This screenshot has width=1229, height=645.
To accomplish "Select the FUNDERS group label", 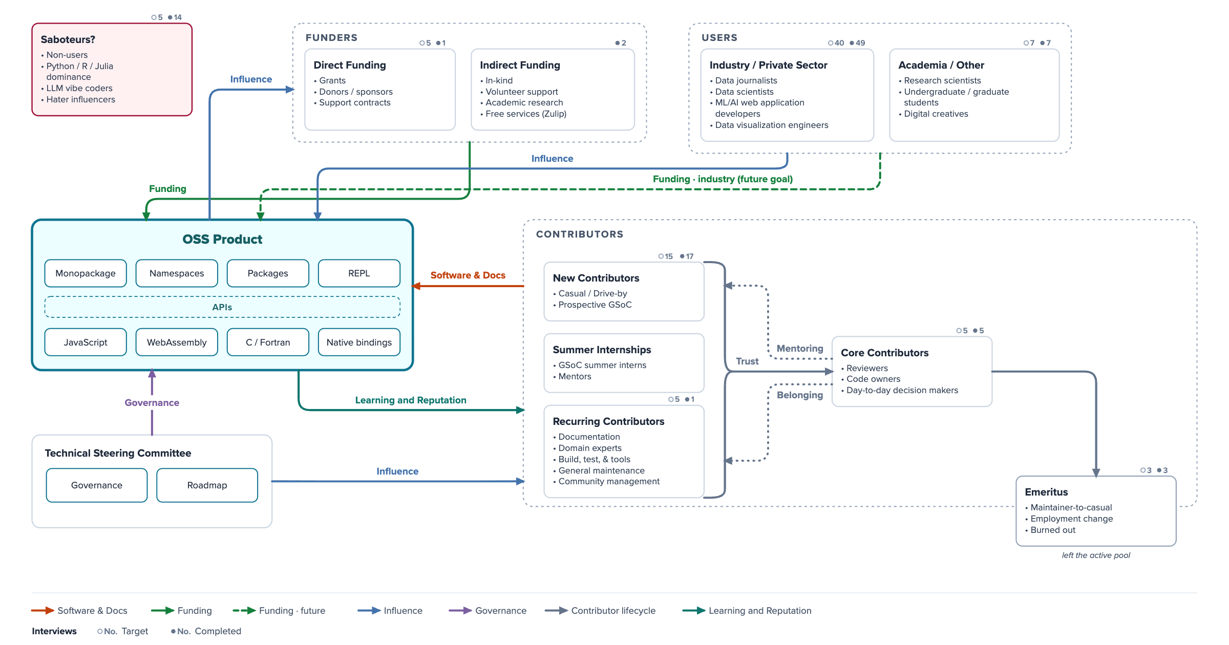I will (x=331, y=38).
